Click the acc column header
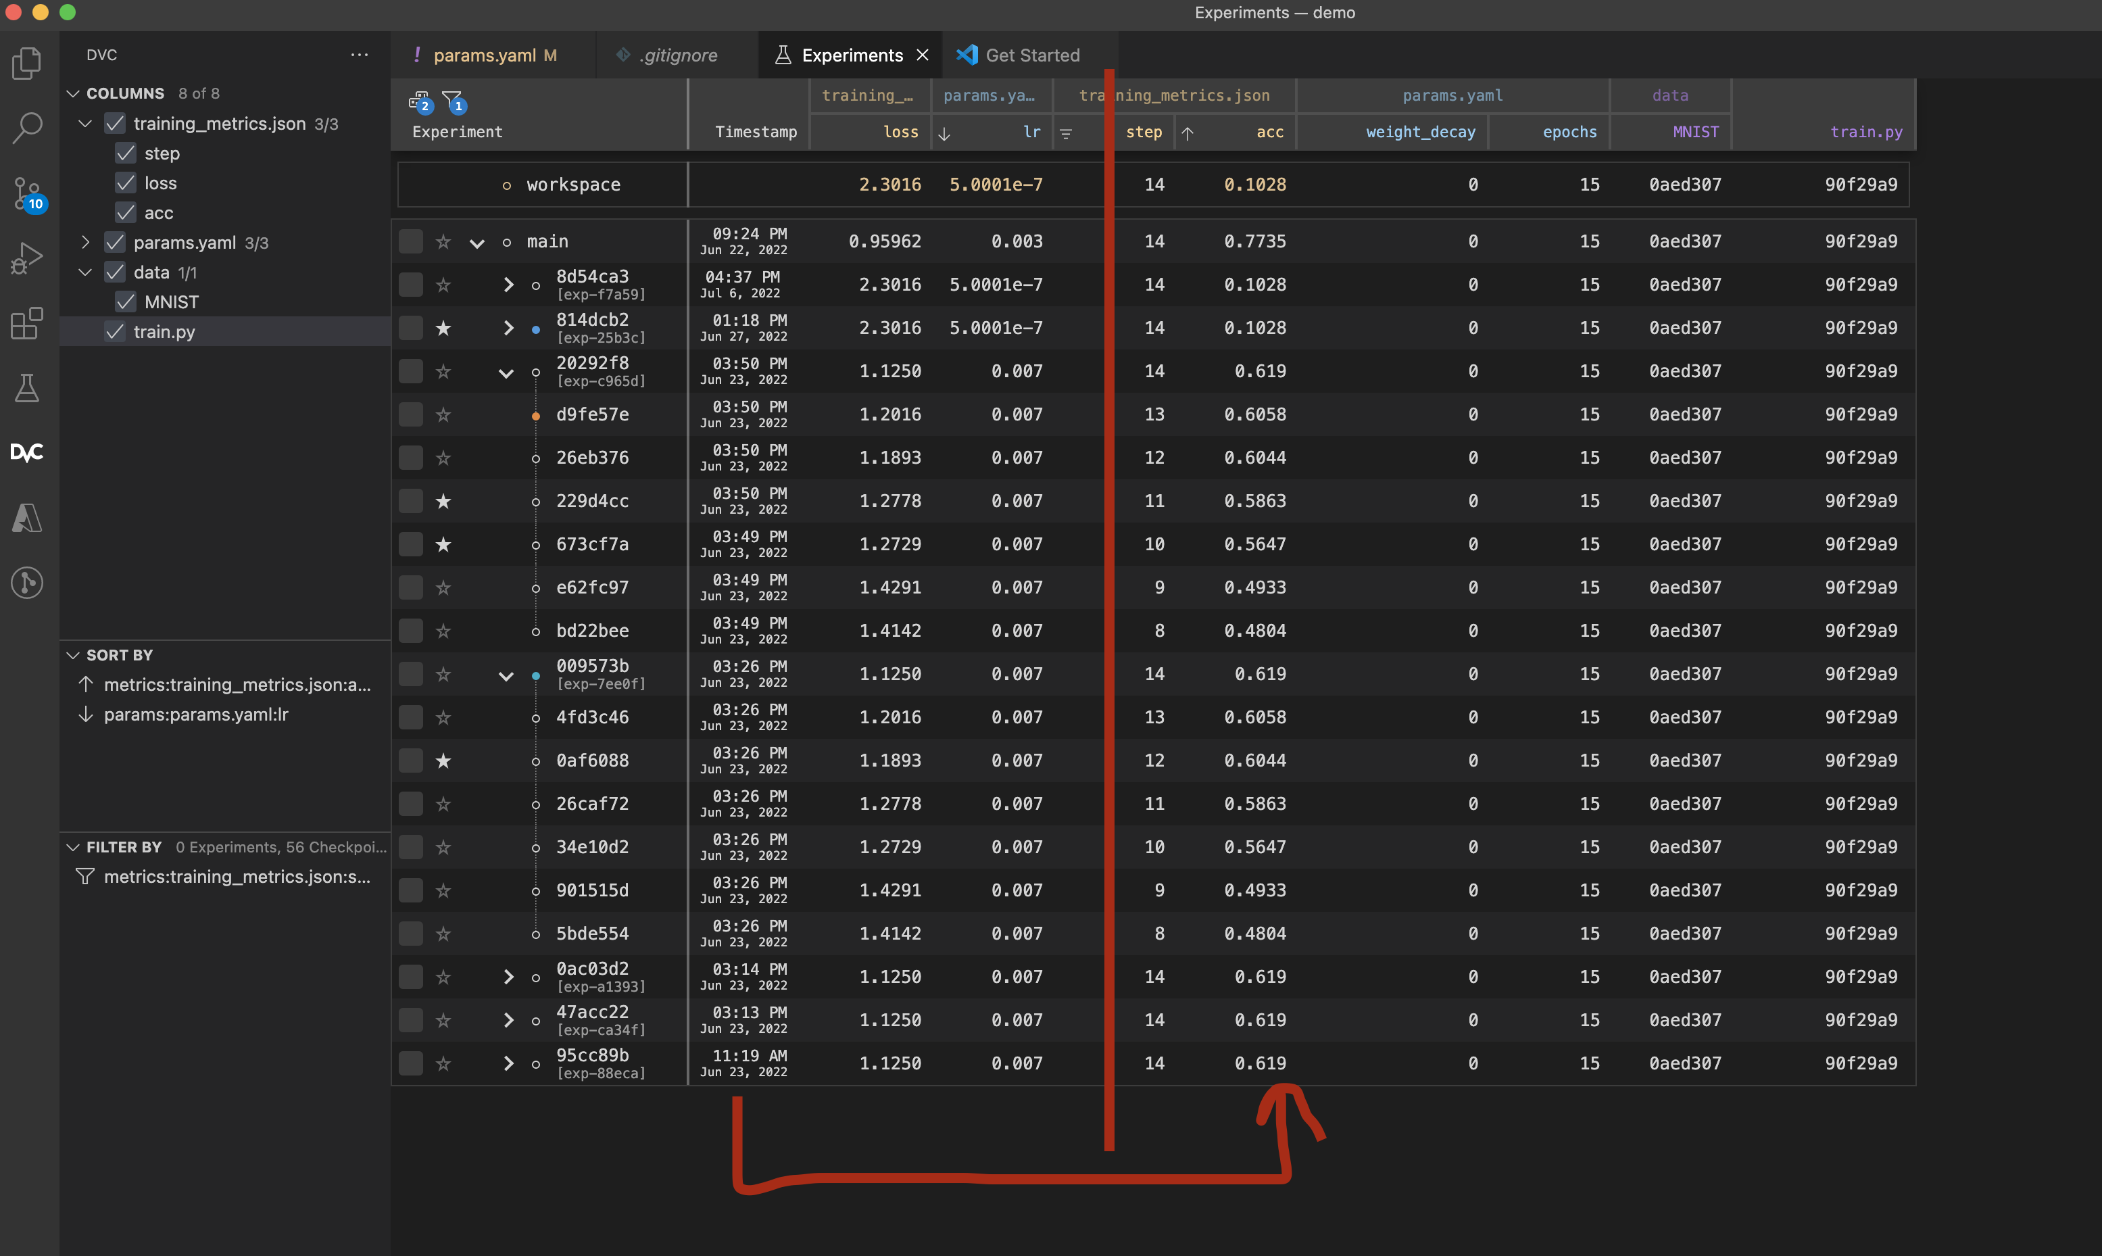 pyautogui.click(x=1269, y=132)
